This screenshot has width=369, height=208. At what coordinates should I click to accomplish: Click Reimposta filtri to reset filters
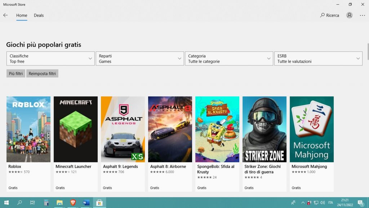click(x=42, y=73)
